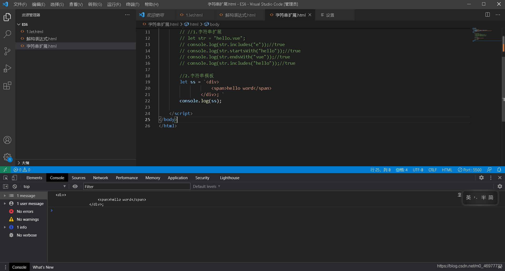Activate DevTools inspect element picker
Image resolution: width=505 pixels, height=271 pixels.
[6, 178]
